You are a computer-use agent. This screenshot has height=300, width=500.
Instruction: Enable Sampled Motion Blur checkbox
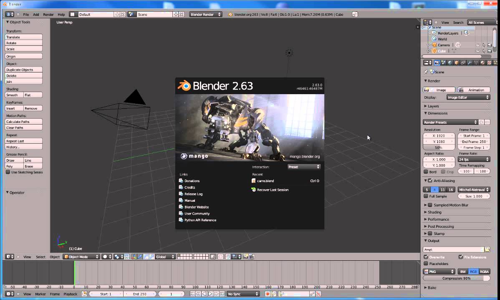click(x=430, y=205)
